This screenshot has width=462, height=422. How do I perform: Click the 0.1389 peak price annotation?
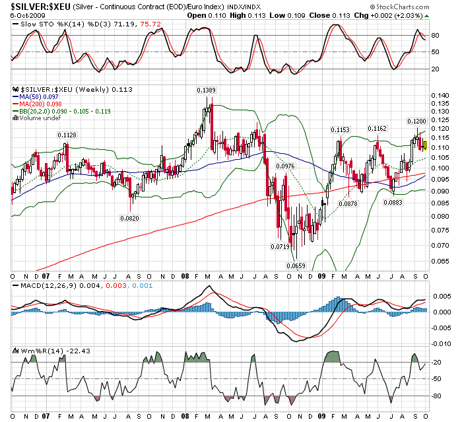(207, 89)
